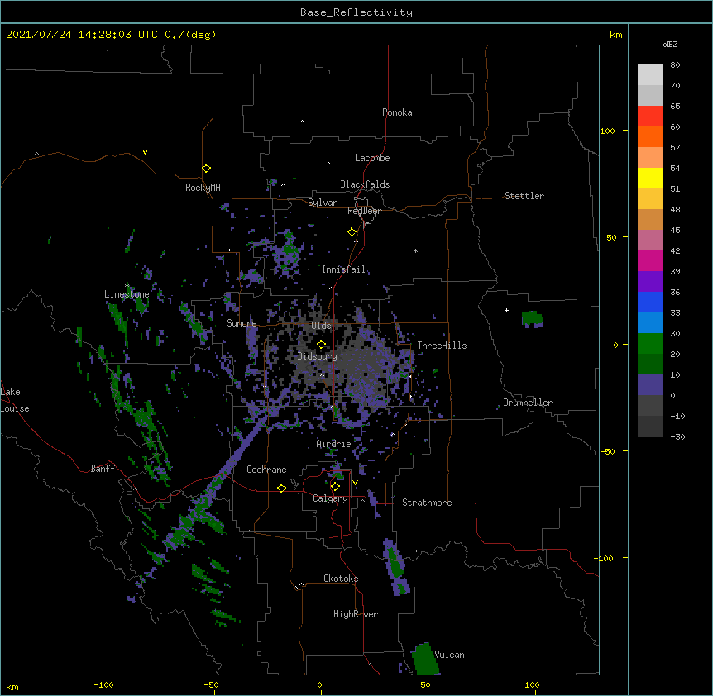Click the white plus marker west of Drumheller echo
This screenshot has width=713, height=696.
pyautogui.click(x=506, y=310)
